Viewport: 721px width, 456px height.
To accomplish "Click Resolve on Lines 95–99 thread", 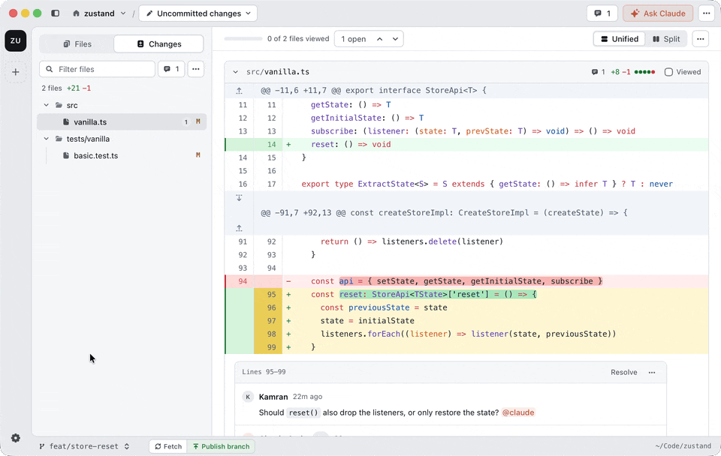I will pyautogui.click(x=624, y=373).
